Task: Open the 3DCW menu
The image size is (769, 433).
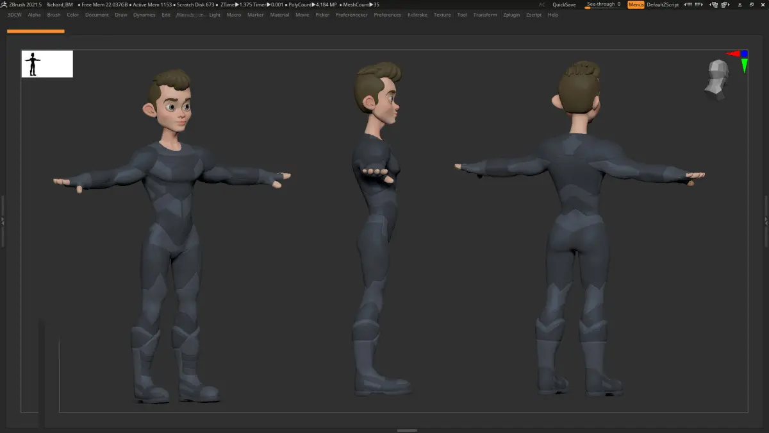Action: click(x=14, y=15)
